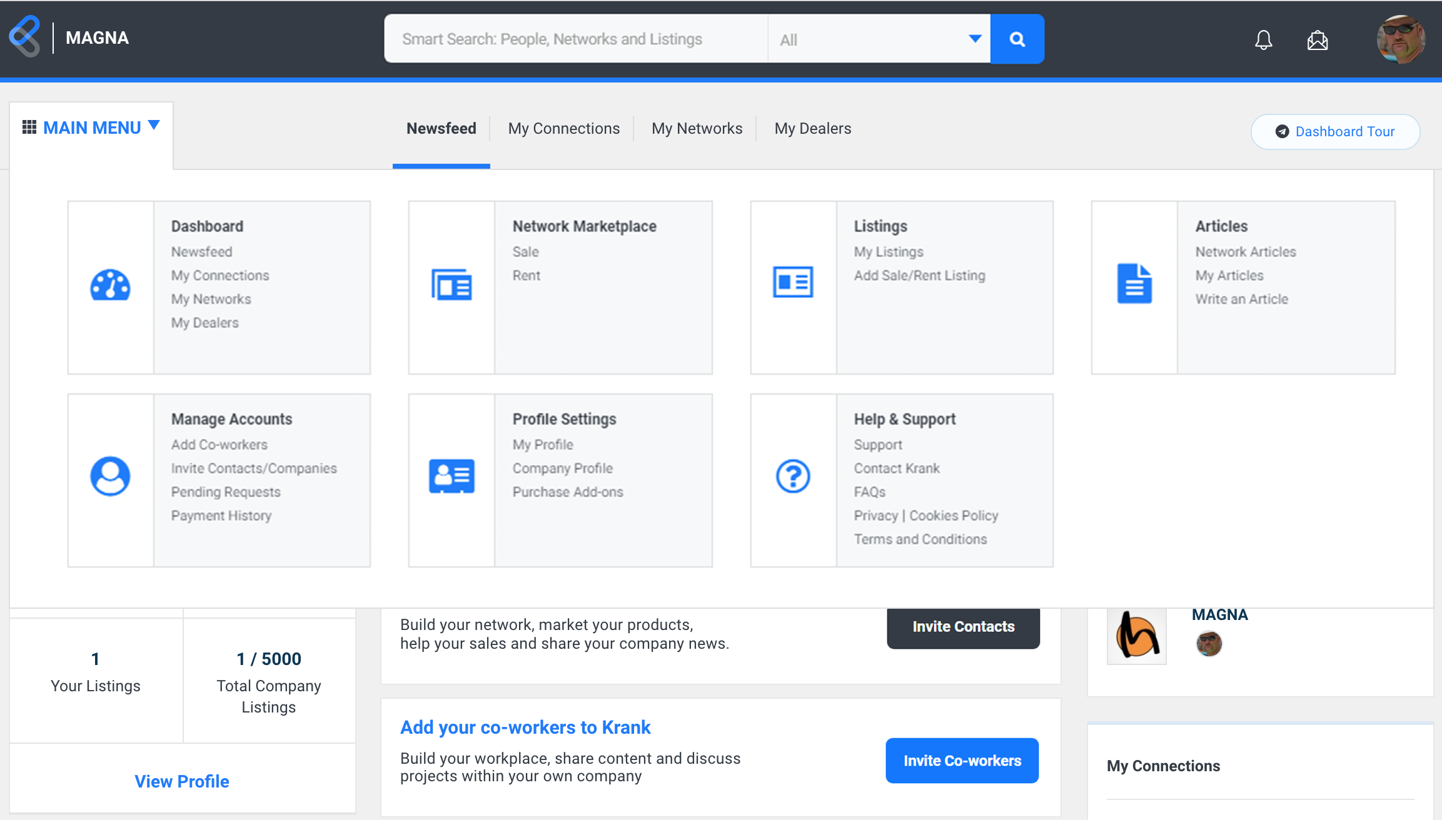Image resolution: width=1442 pixels, height=820 pixels.
Task: Choose Write an Article
Action: [1242, 299]
